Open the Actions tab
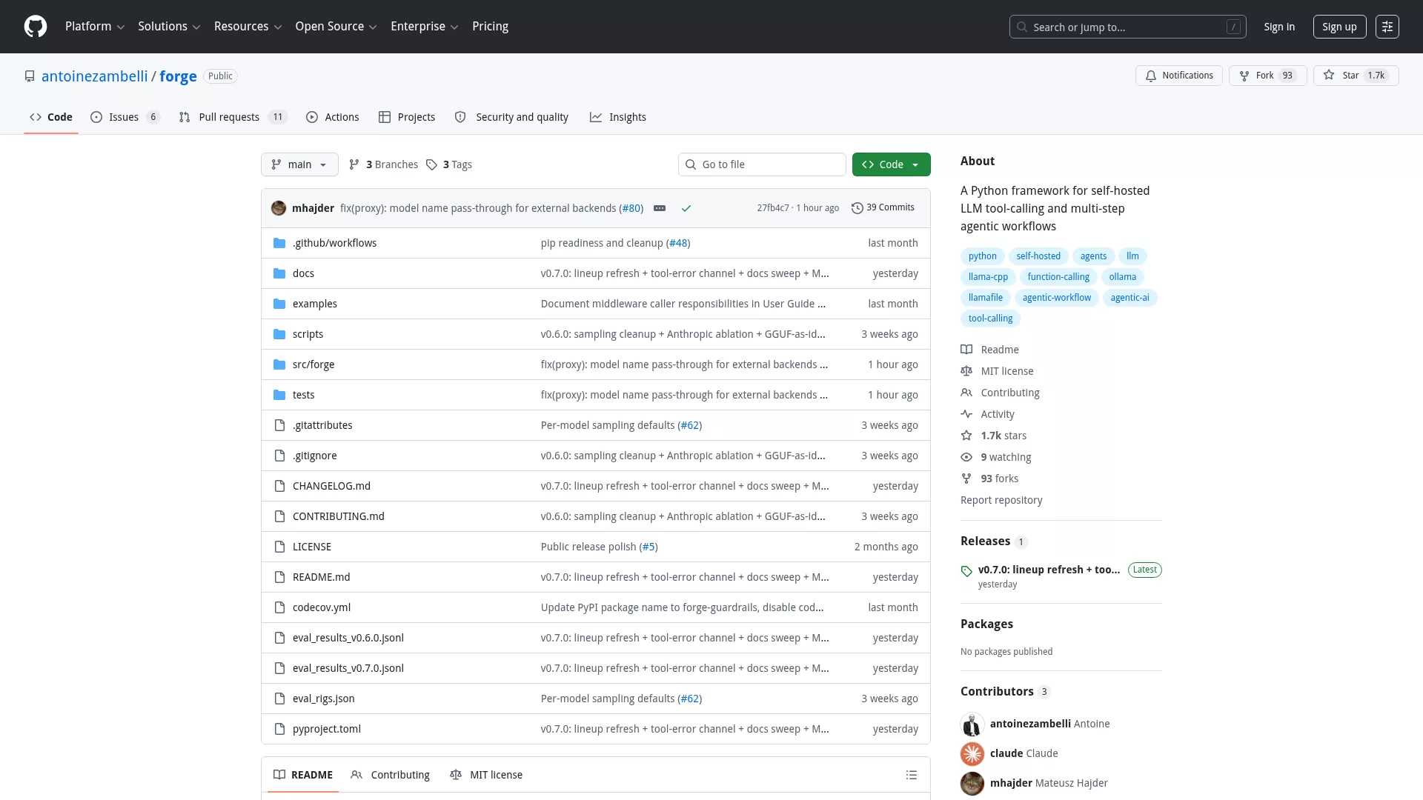Screen dimensions: 1423x800 click(x=333, y=117)
